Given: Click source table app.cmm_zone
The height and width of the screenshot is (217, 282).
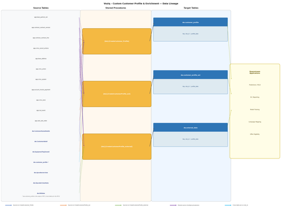Looking at the screenshot, I should click(41, 100).
